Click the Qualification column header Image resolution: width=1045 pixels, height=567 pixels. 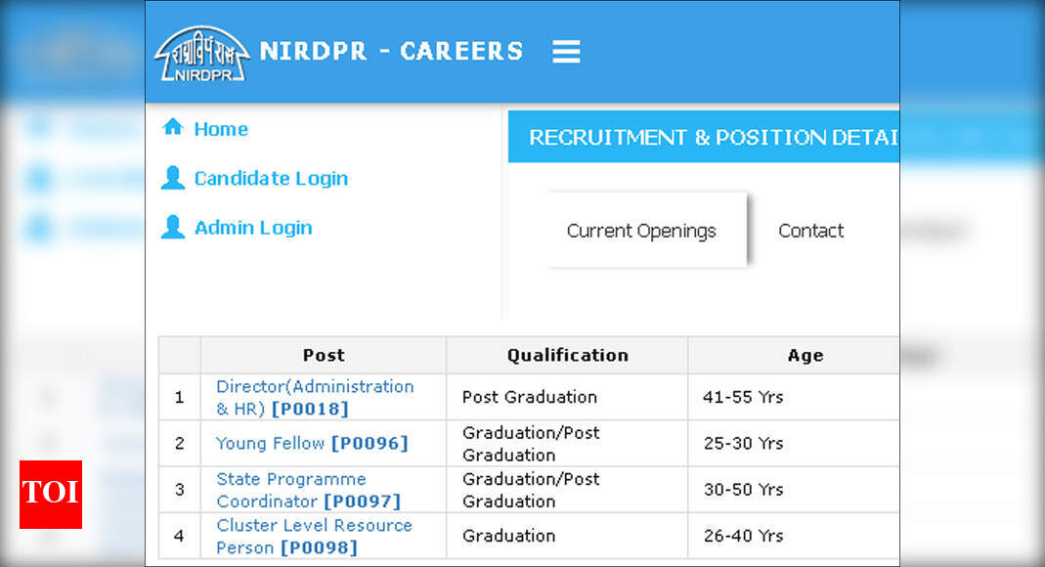pyautogui.click(x=567, y=355)
